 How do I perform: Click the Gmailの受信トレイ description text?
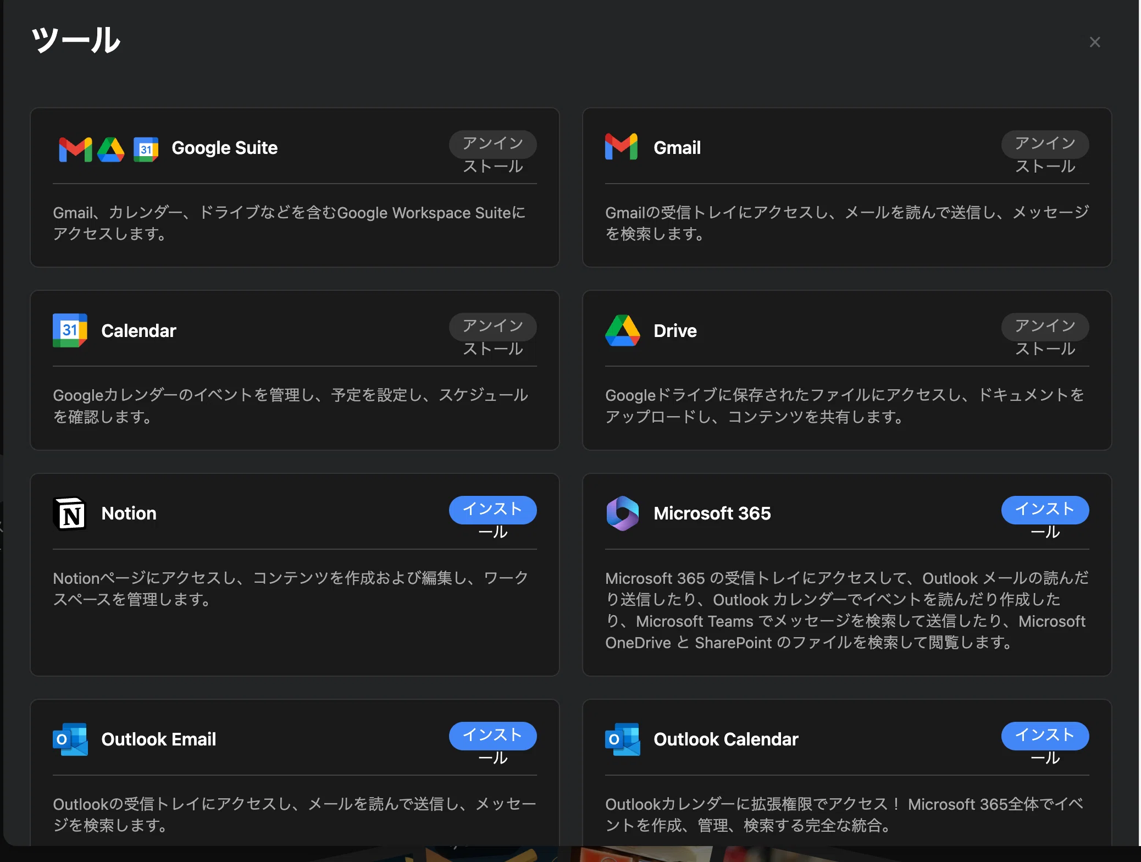(847, 223)
